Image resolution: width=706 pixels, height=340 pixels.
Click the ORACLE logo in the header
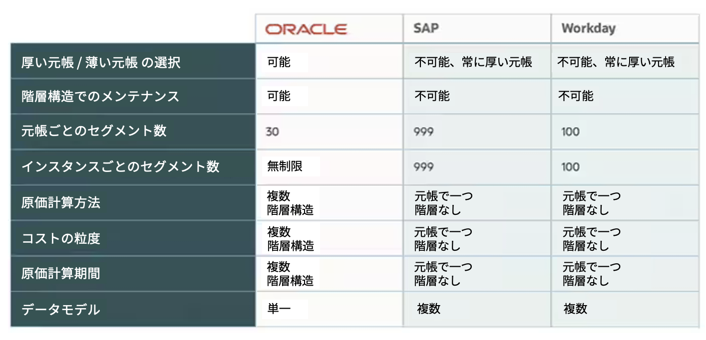pos(306,29)
